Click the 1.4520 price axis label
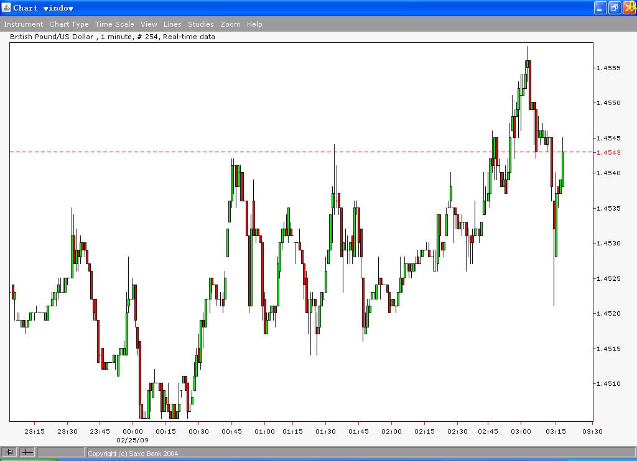The height and width of the screenshot is (461, 637). (x=608, y=314)
